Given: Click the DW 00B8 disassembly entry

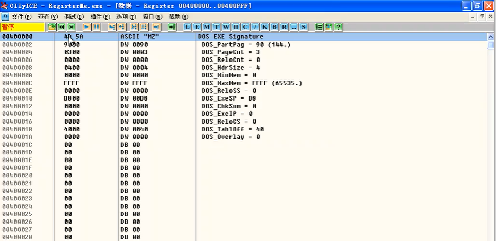Looking at the screenshot, I should point(134,98).
